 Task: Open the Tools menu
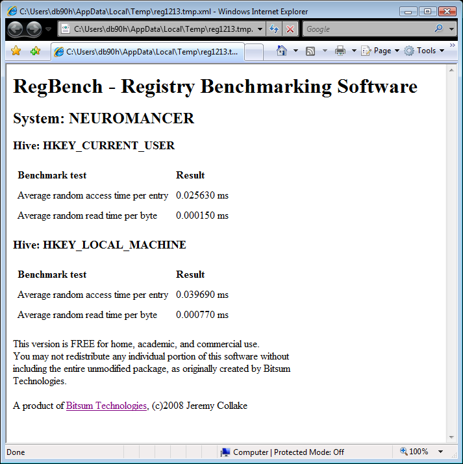(x=425, y=51)
